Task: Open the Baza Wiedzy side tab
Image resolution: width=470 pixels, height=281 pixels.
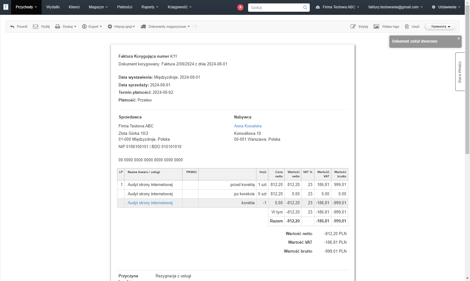Action: click(x=460, y=72)
